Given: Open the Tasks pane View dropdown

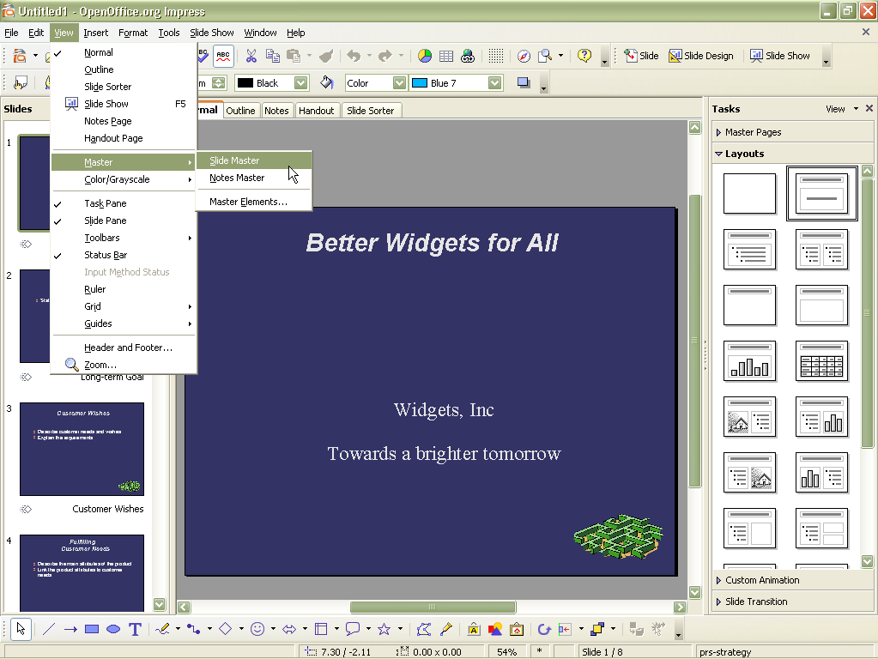Looking at the screenshot, I should pos(842,109).
